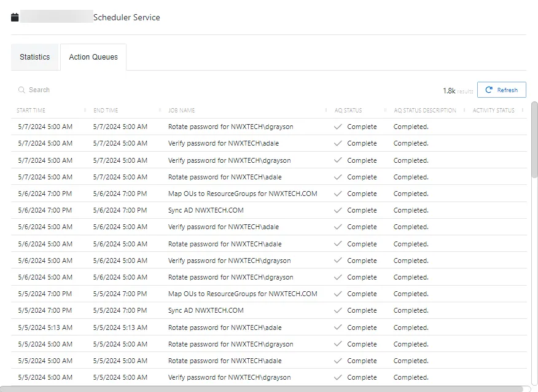Image resolution: width=538 pixels, height=392 pixels.
Task: Click the checkmark for 5/6/2024 Map OUs job
Action: 338,194
